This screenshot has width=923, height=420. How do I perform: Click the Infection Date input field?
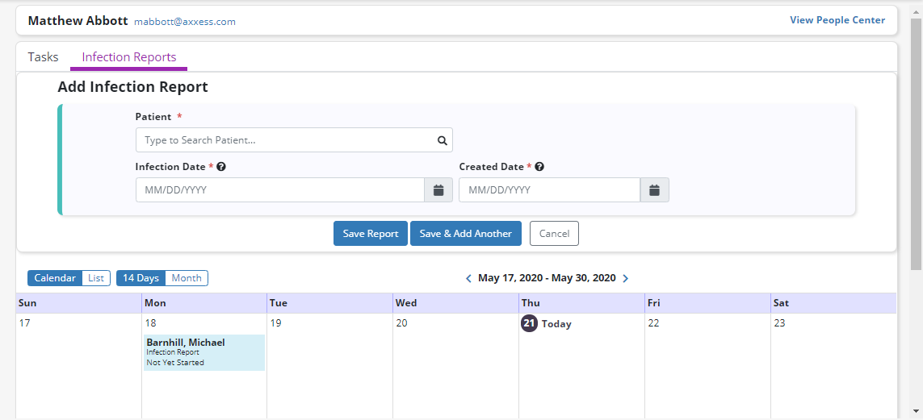(279, 190)
